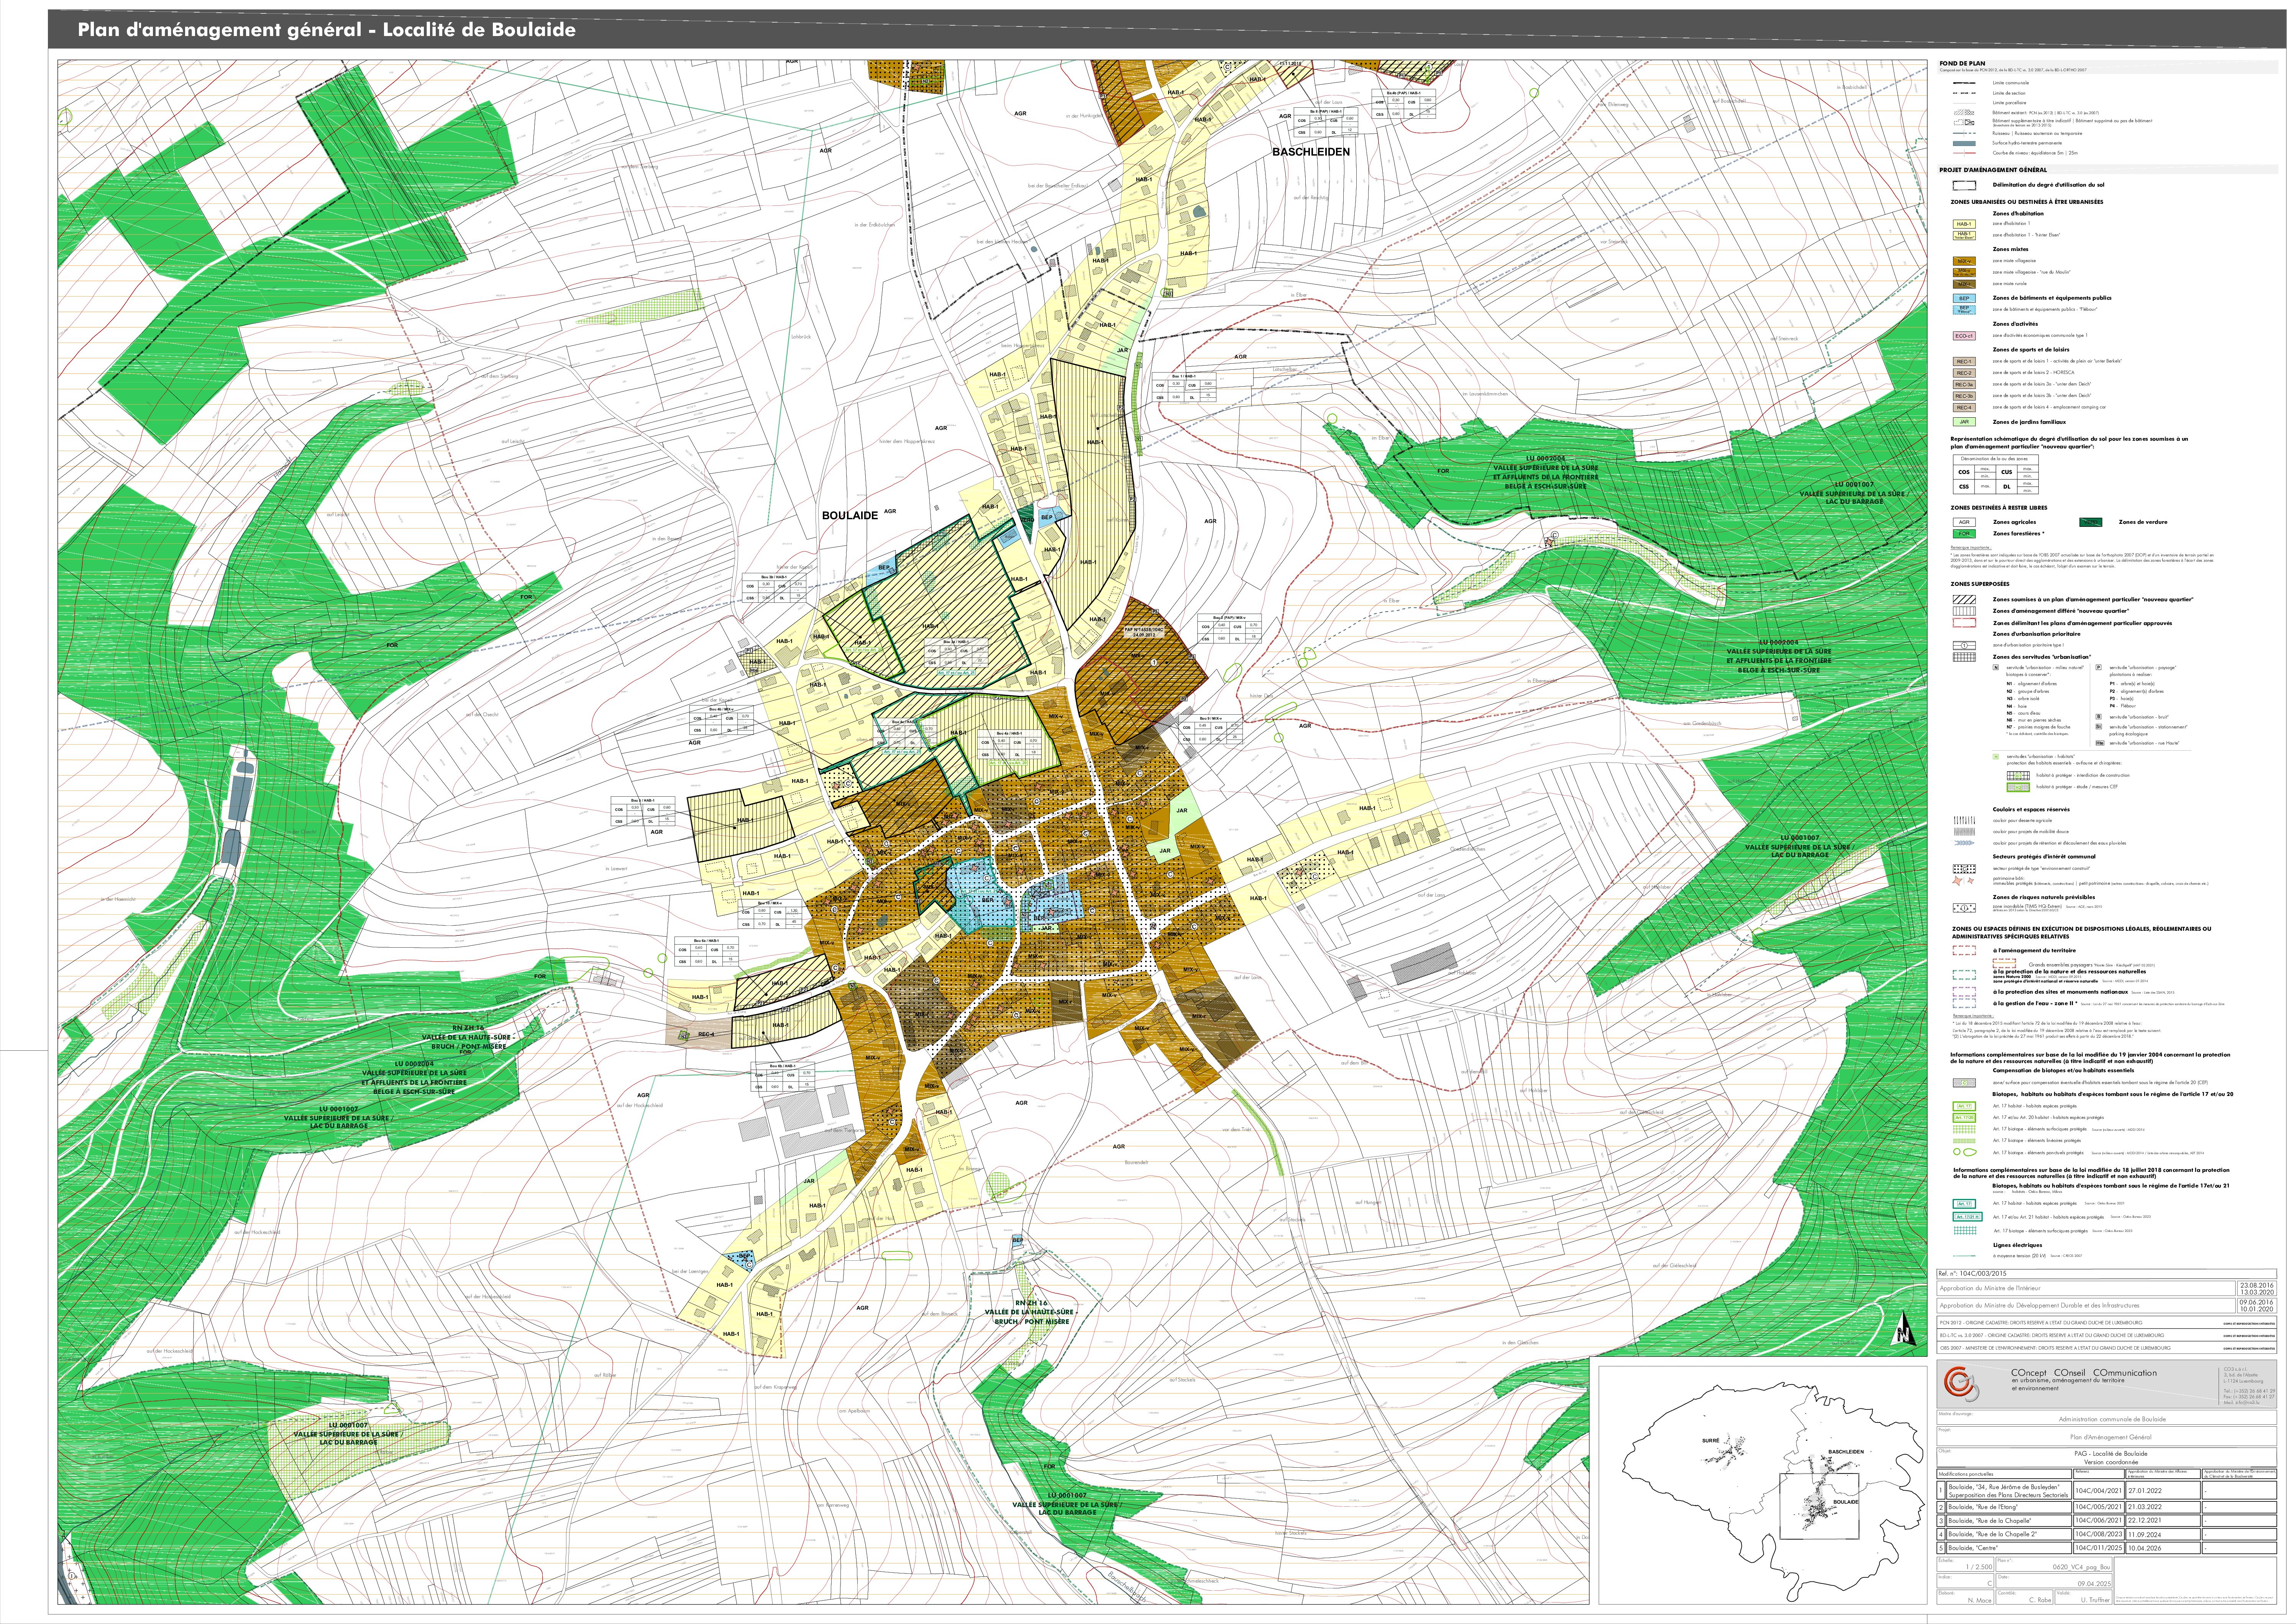The height and width of the screenshot is (1624, 2296).
Task: Click the zone inondable legend symbol
Action: click(1964, 908)
